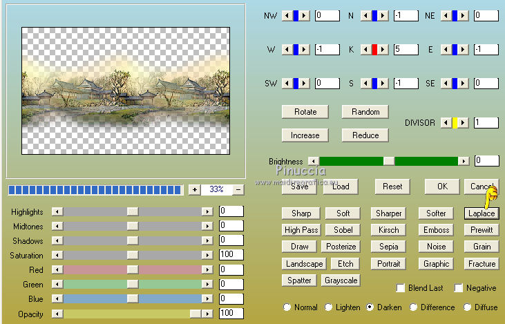Select the Normal blend mode

(x=287, y=307)
